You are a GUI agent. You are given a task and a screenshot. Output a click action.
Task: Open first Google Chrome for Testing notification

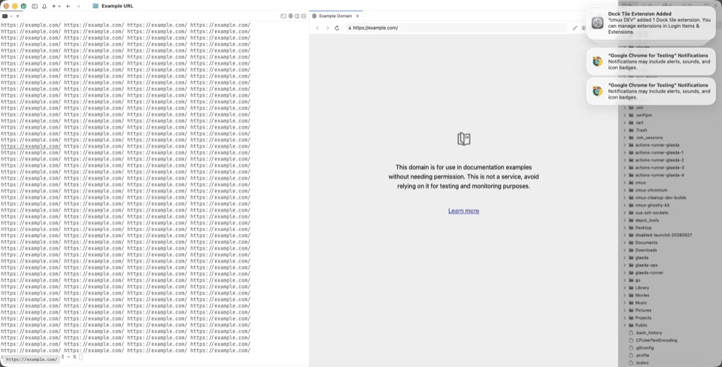click(651, 61)
